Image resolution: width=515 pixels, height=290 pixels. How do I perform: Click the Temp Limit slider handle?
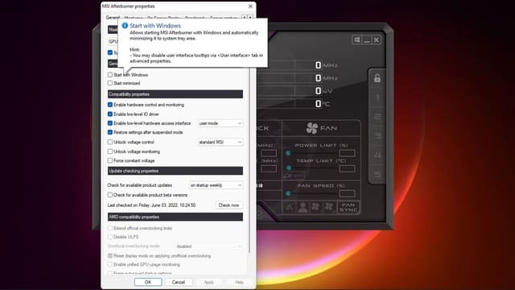[x=289, y=168]
